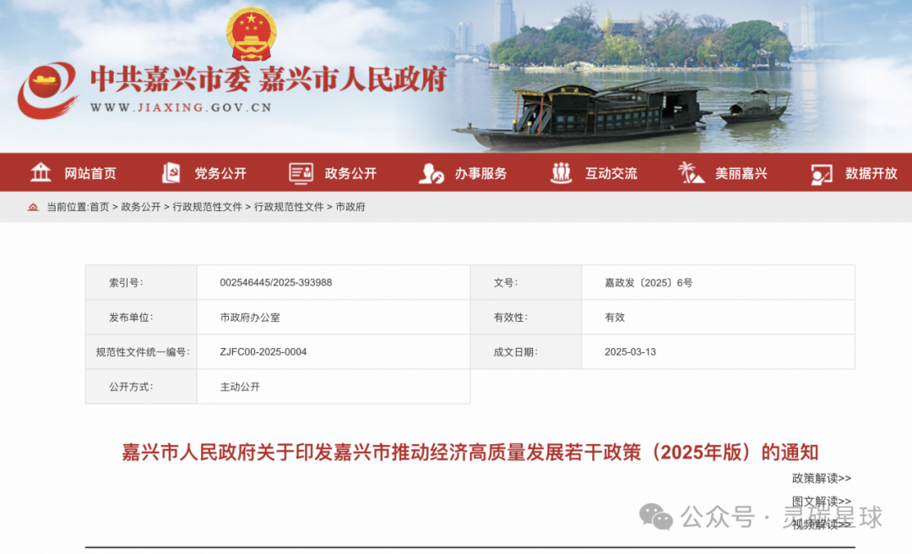This screenshot has width=912, height=554.
Task: Click the 中共嘉兴市委 嘉兴市人民政府 site title
Action: pyautogui.click(x=269, y=79)
